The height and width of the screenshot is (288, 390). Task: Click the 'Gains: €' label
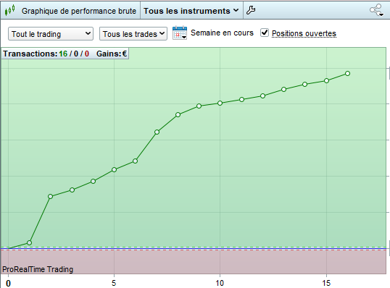[x=112, y=54]
